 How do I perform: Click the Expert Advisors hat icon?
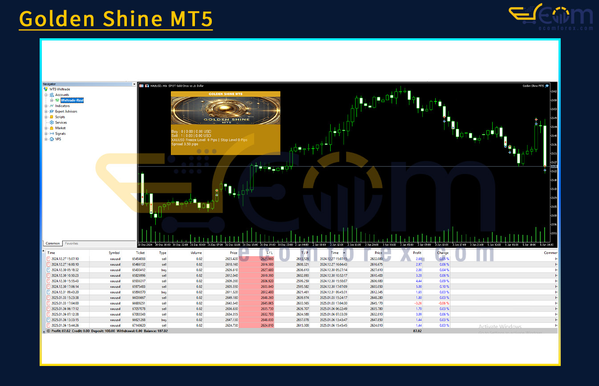click(52, 112)
